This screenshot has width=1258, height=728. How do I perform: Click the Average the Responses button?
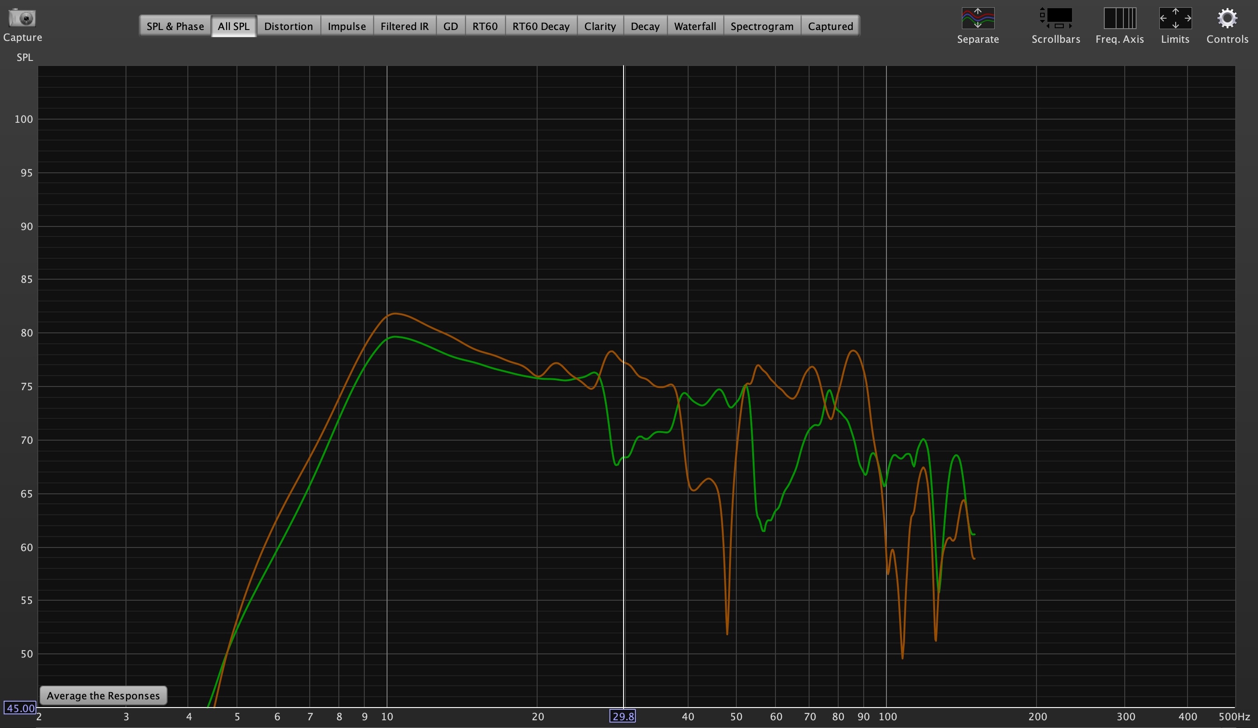103,696
